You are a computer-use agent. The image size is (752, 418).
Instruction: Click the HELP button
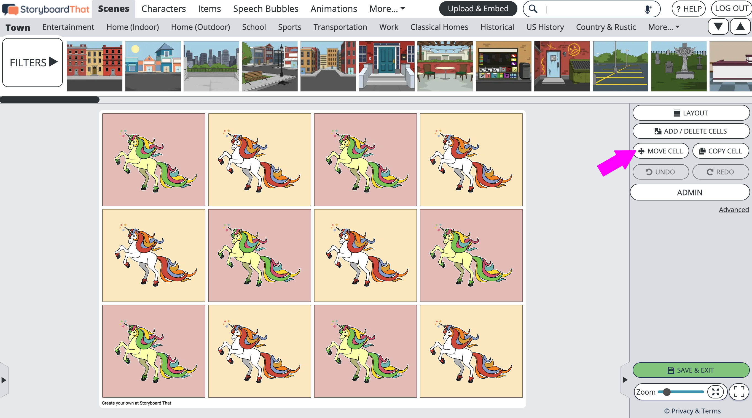[x=688, y=9]
